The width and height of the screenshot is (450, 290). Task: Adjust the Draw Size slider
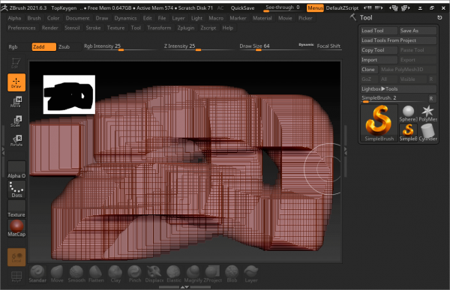268,46
